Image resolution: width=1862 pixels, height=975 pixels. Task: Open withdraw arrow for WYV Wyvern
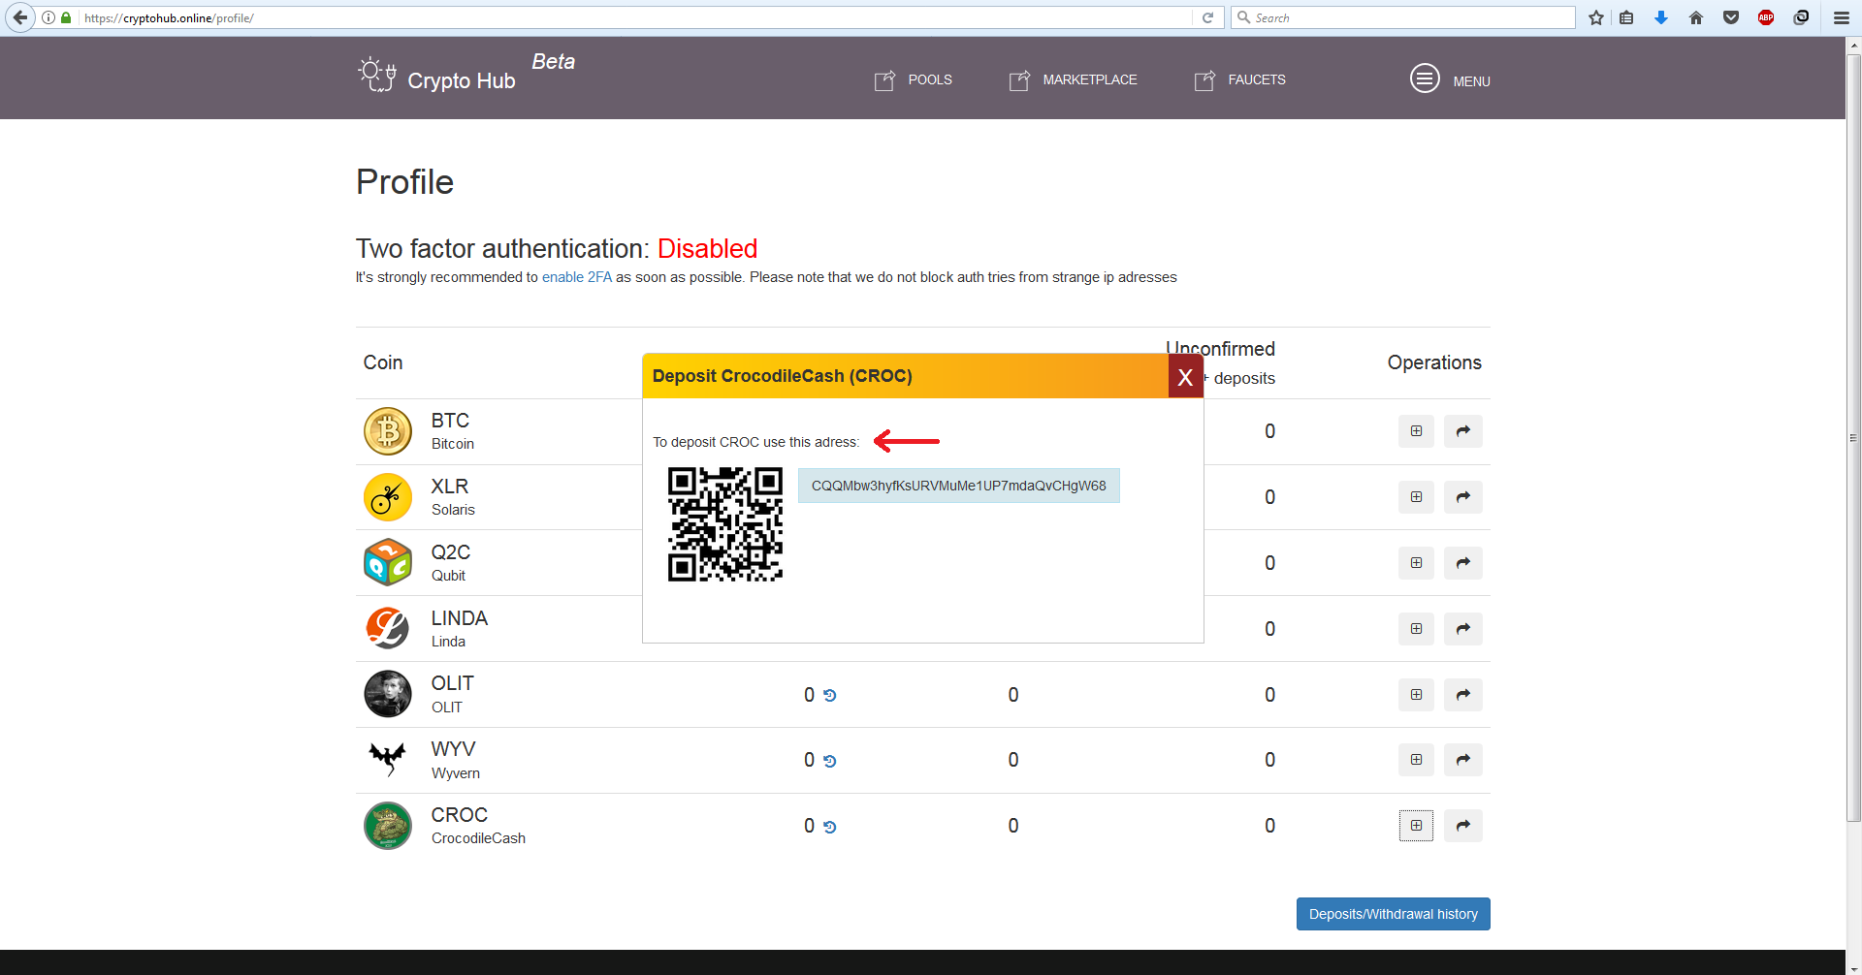click(1462, 760)
